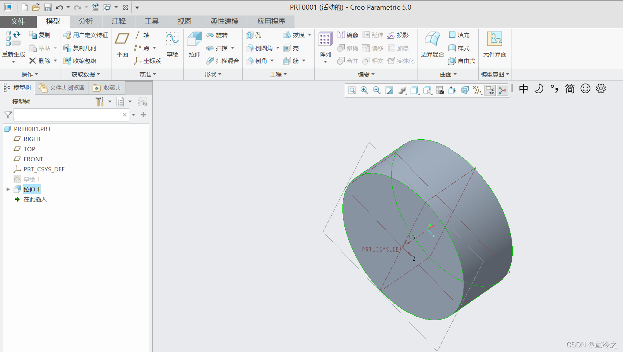Screen dimensions: 623x352
Task: Click the perspective view icon
Action: coord(465,91)
